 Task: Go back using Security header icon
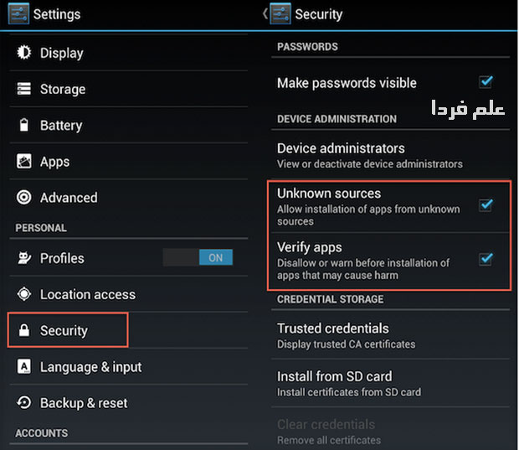(280, 13)
